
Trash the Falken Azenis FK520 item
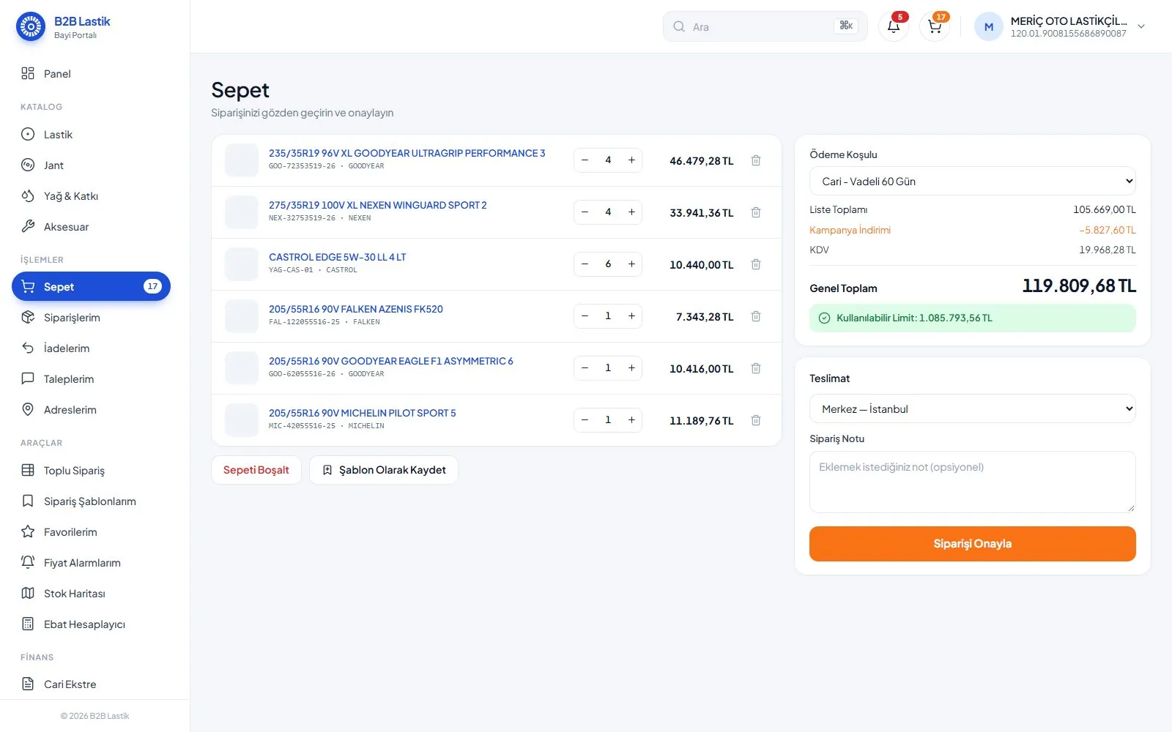[x=756, y=316]
